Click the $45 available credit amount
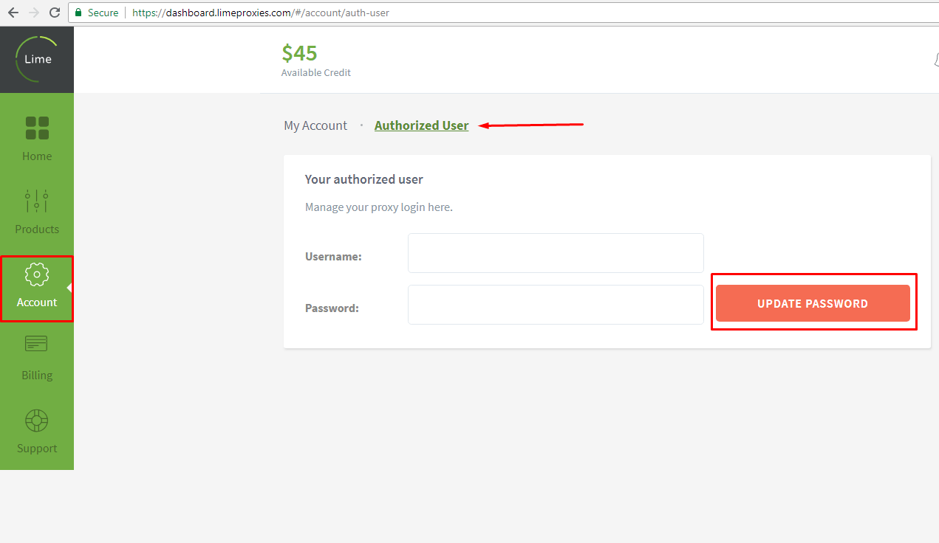This screenshot has height=543, width=939. click(299, 53)
